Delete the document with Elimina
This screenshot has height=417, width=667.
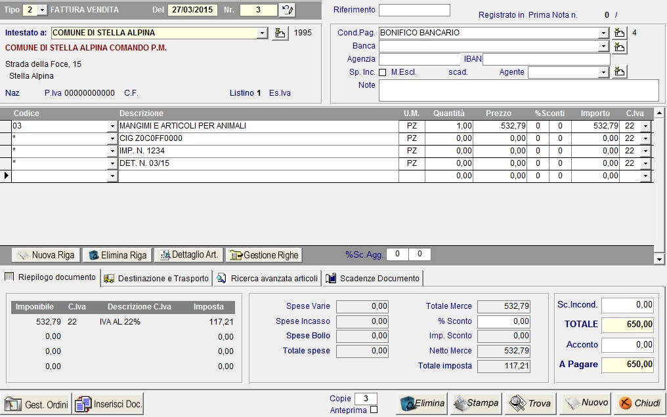422,403
